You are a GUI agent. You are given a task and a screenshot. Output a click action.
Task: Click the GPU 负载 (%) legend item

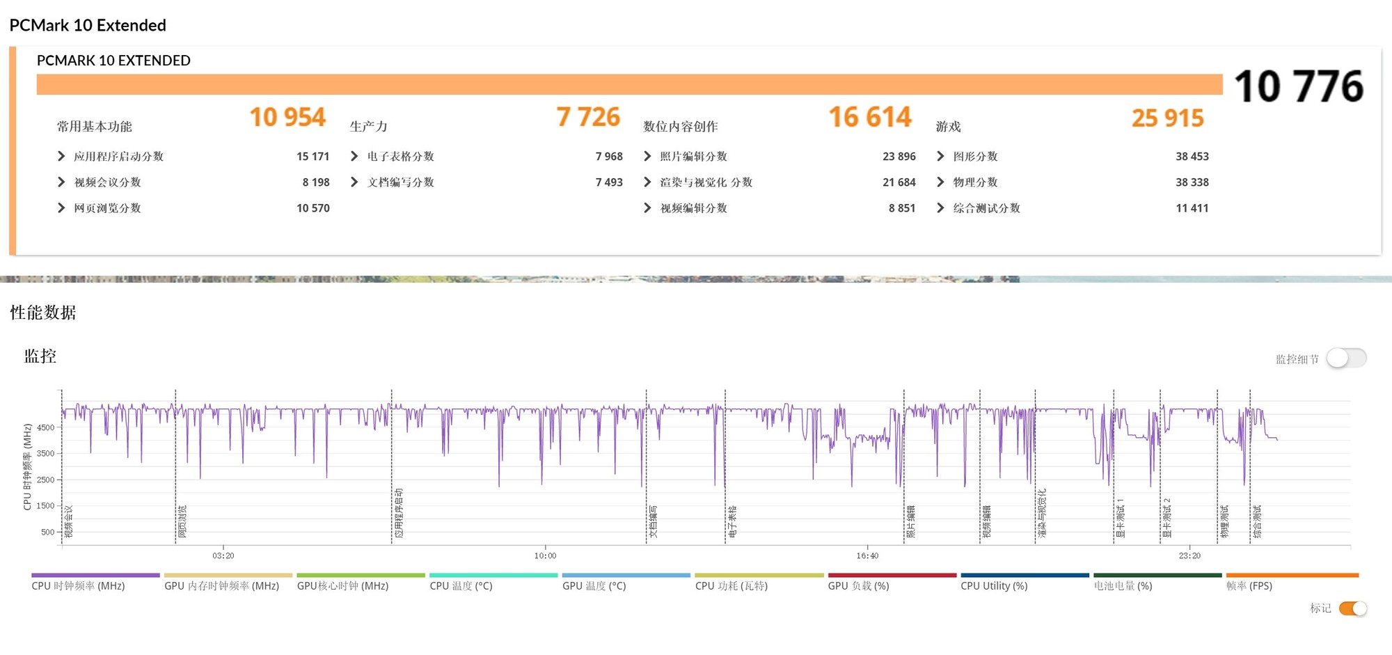pos(858,586)
